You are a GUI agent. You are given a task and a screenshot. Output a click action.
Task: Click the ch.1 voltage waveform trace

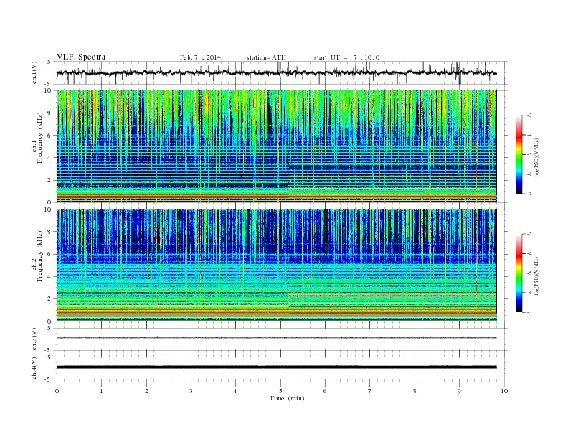point(277,72)
